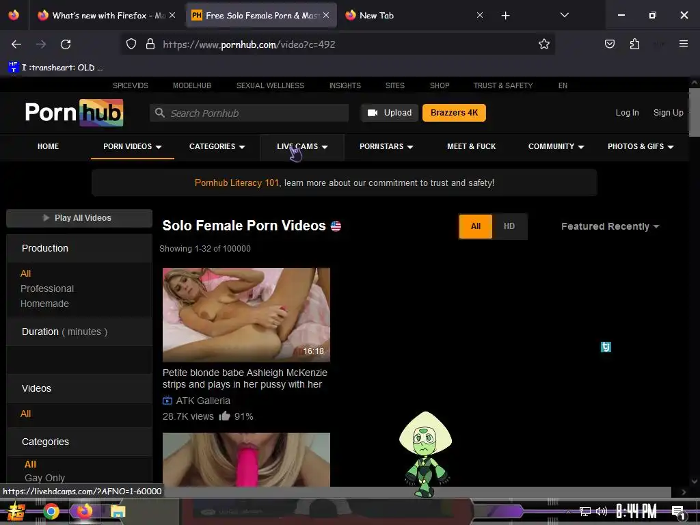Expand the Porn Videos navigation dropdown
This screenshot has height=525, width=700.
coord(132,146)
